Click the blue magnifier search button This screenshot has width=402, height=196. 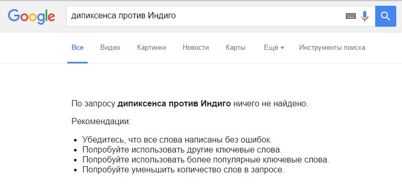(385, 16)
